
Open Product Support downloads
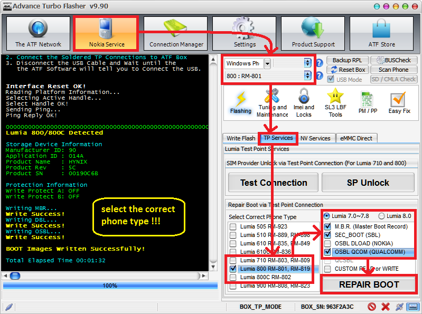(313, 33)
